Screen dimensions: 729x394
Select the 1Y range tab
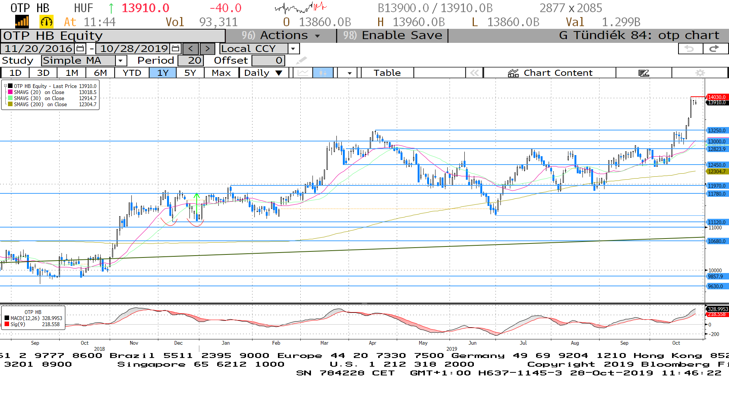(x=163, y=73)
